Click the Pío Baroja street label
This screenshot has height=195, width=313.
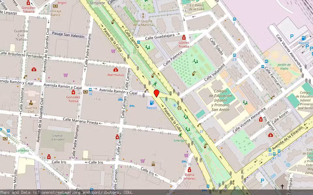click(268, 123)
